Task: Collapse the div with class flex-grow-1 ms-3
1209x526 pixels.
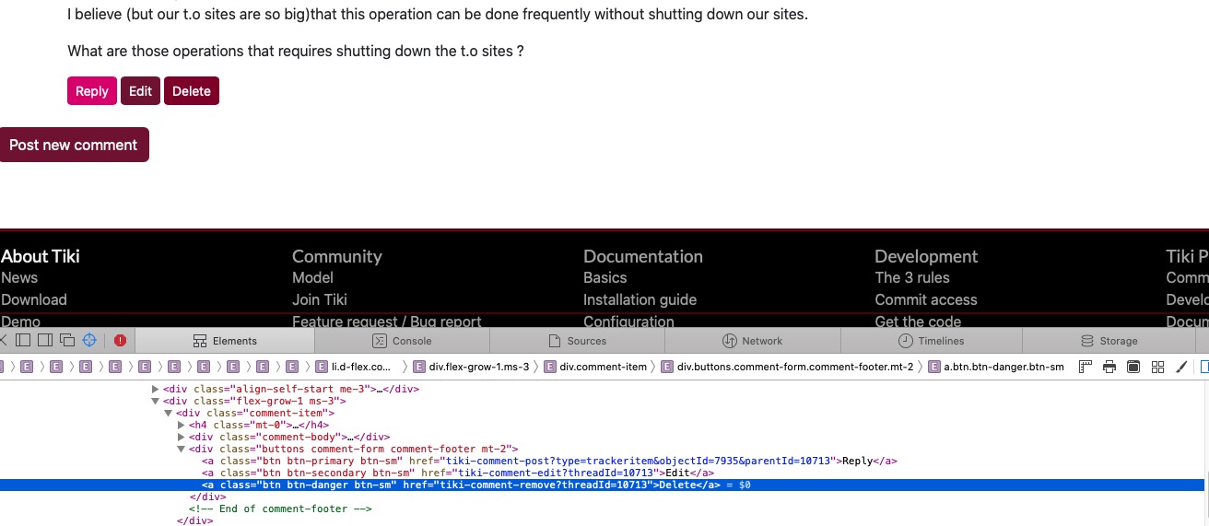Action: tap(155, 402)
